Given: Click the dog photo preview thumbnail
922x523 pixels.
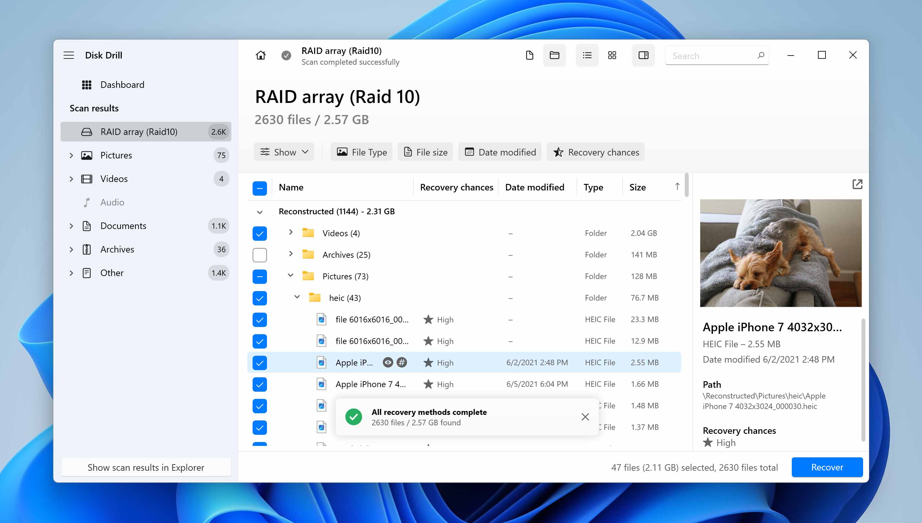Looking at the screenshot, I should (x=781, y=253).
